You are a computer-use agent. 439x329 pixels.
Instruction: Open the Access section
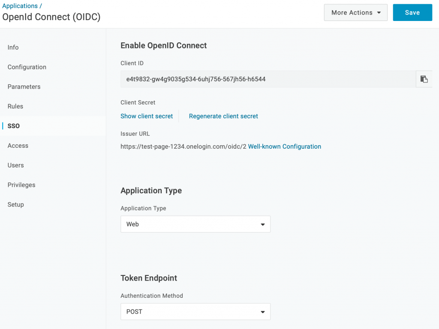(x=18, y=145)
